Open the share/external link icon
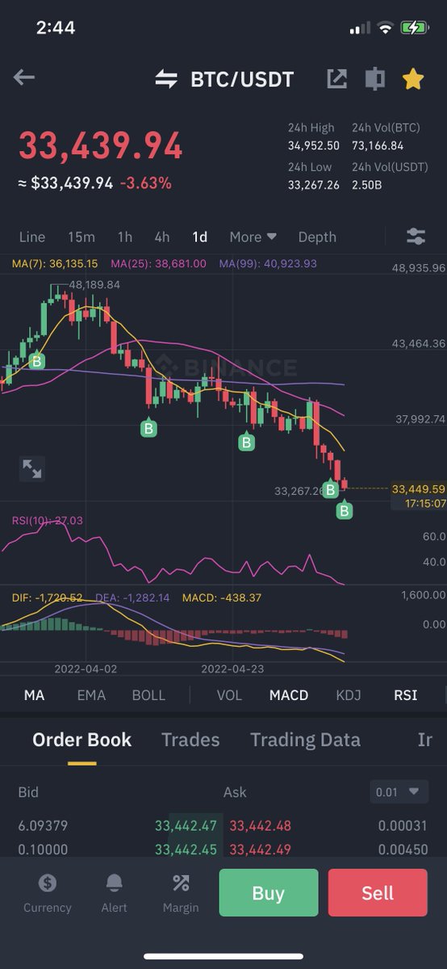 pos(336,78)
